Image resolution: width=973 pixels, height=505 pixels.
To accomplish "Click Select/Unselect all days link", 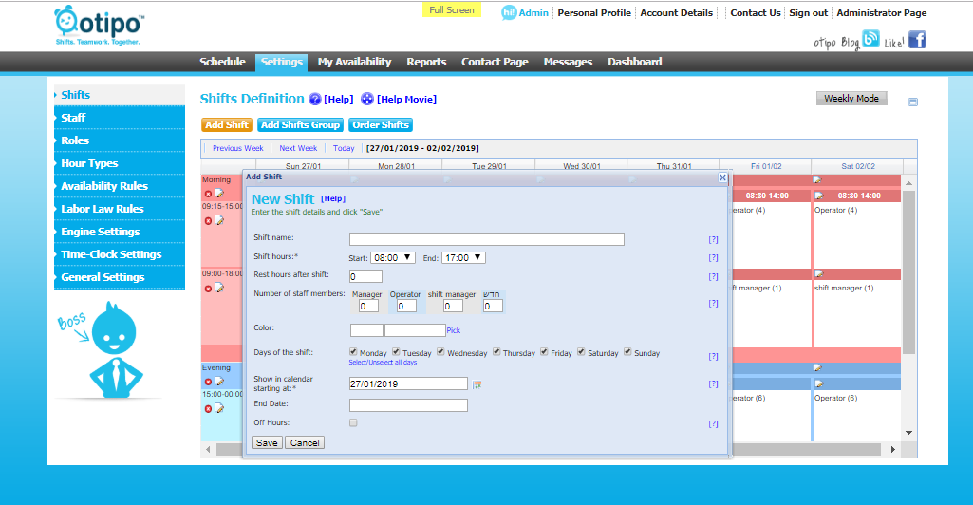I will click(x=383, y=363).
